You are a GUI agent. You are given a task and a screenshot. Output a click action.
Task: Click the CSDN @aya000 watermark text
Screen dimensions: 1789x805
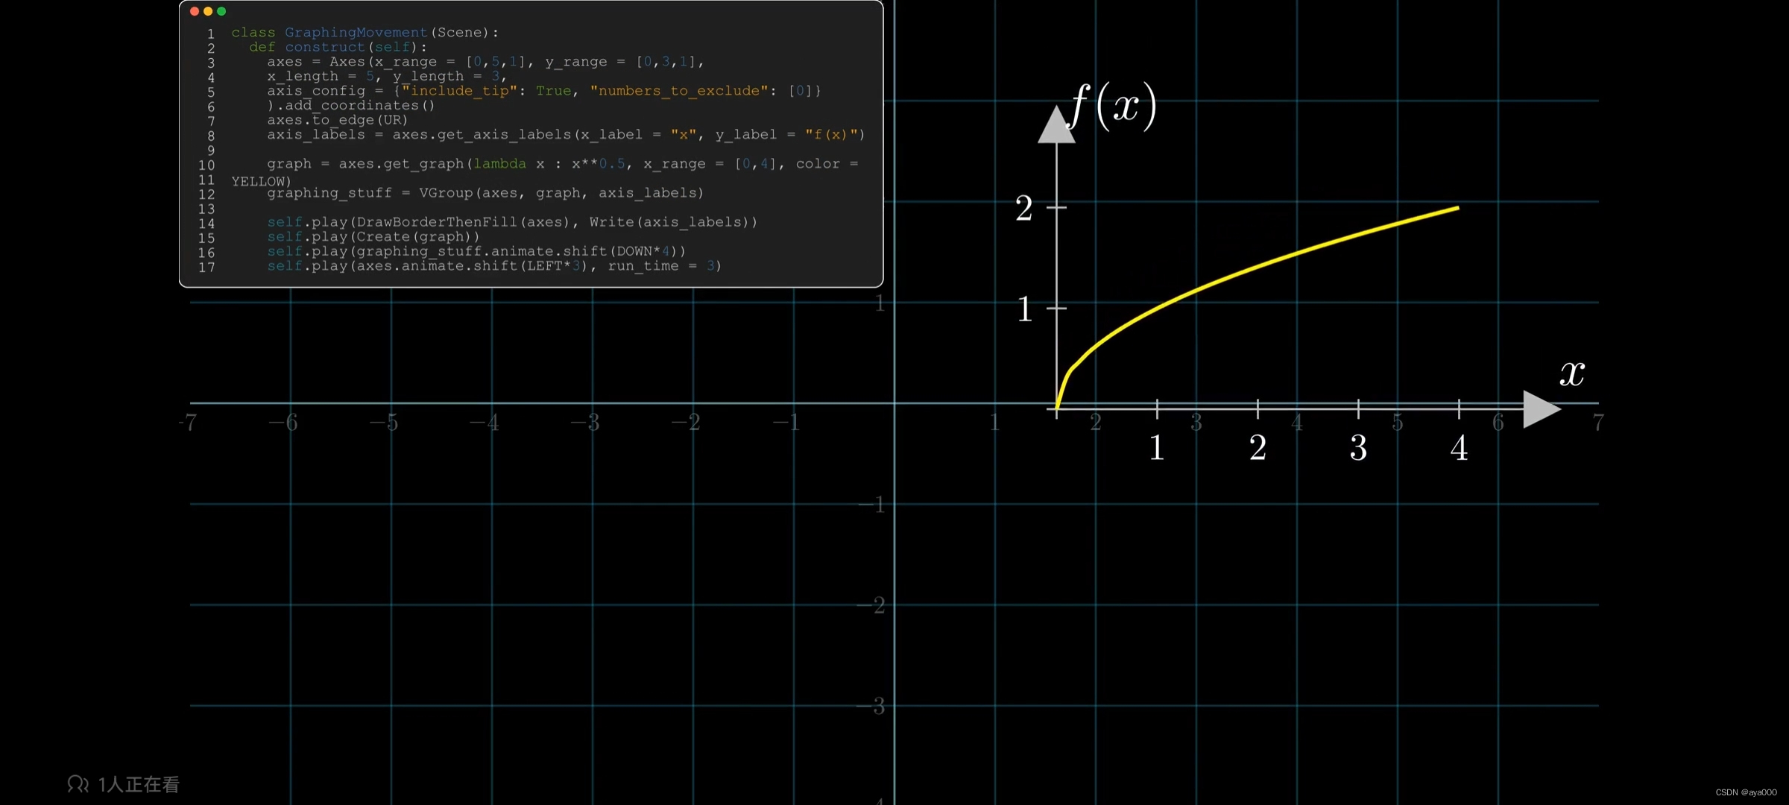1746,792
